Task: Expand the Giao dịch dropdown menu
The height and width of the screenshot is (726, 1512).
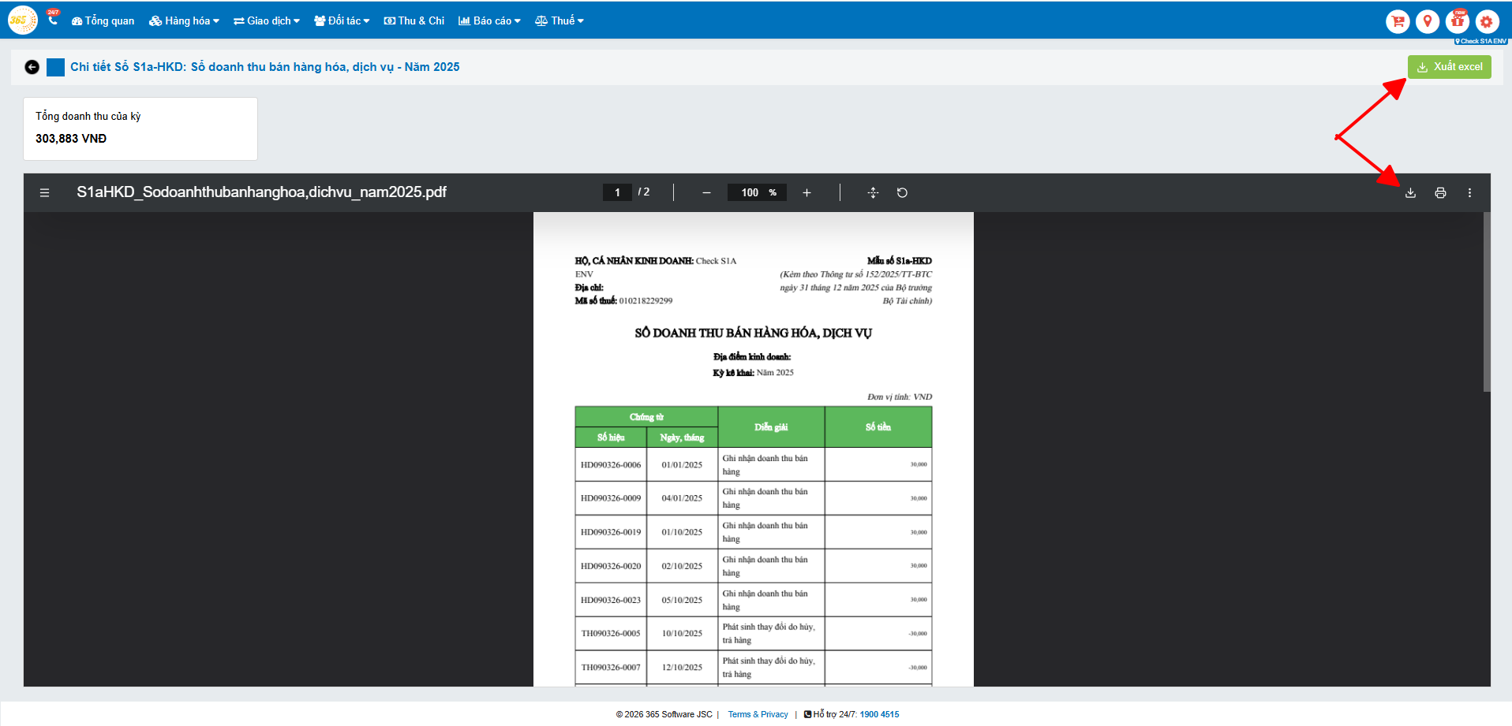Action: (267, 21)
